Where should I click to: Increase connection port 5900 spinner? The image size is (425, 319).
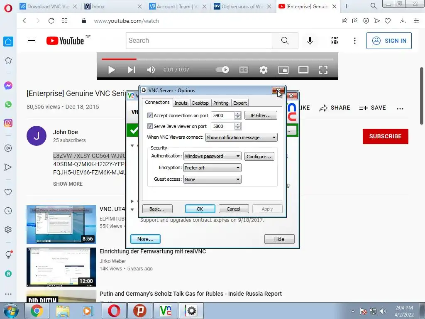pos(238,113)
